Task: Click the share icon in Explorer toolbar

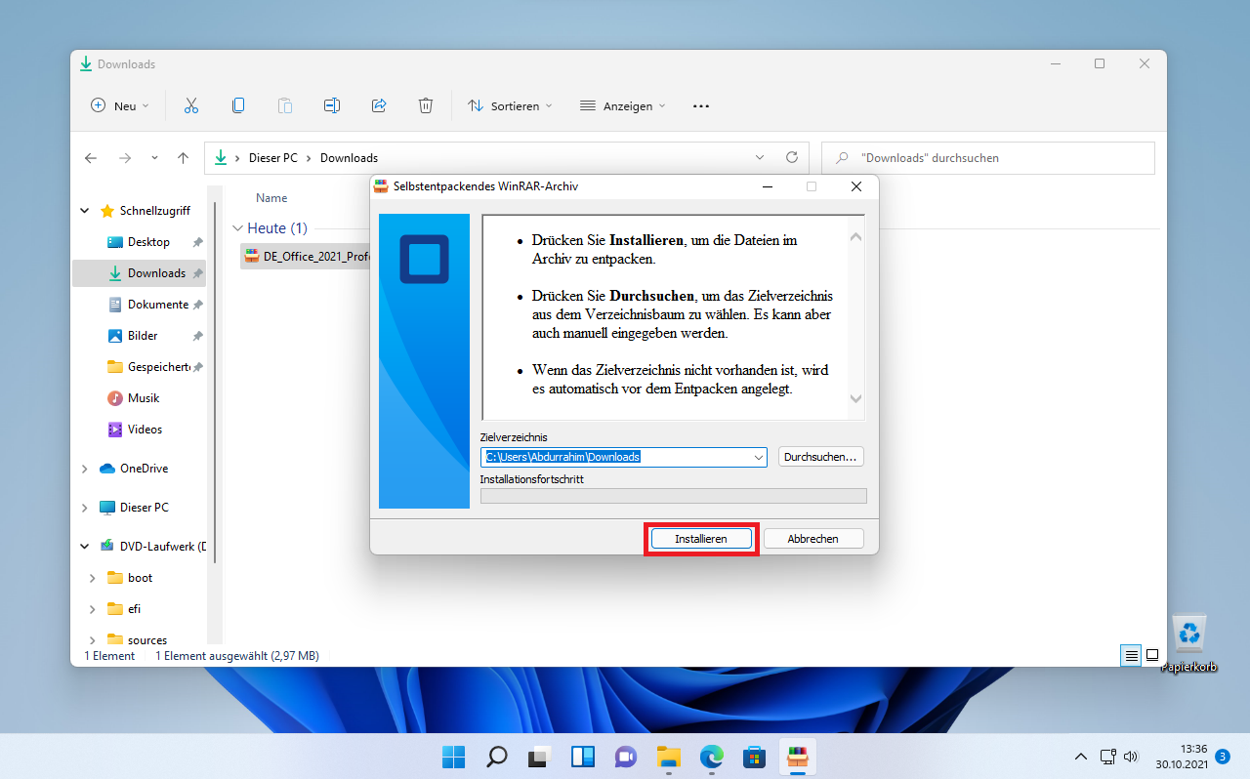Action: tap(379, 105)
